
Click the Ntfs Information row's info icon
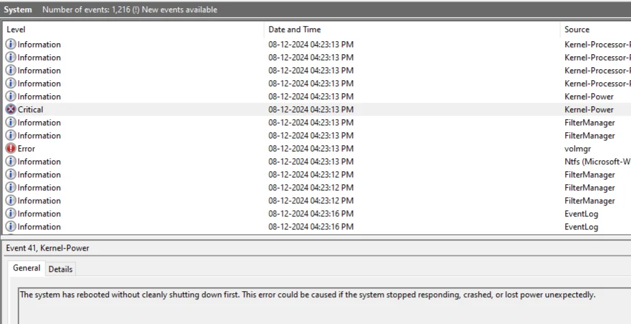[x=11, y=162]
